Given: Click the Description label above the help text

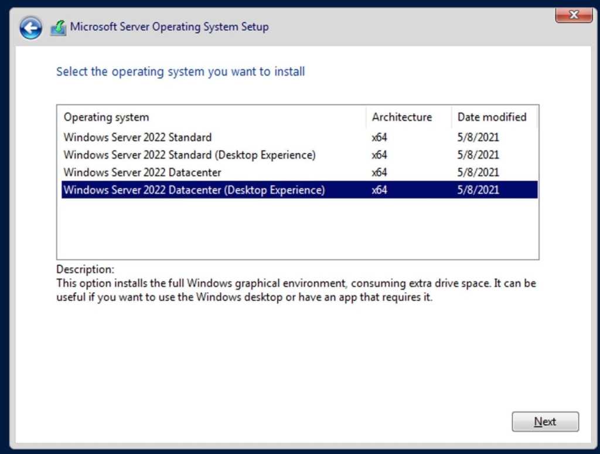Looking at the screenshot, I should pos(85,269).
